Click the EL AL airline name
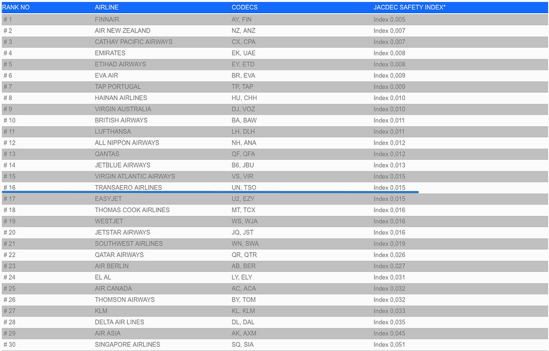This screenshot has height=351, width=549. (x=103, y=277)
